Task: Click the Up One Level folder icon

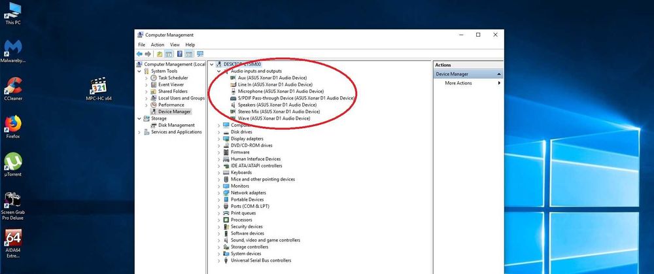Action: click(160, 54)
